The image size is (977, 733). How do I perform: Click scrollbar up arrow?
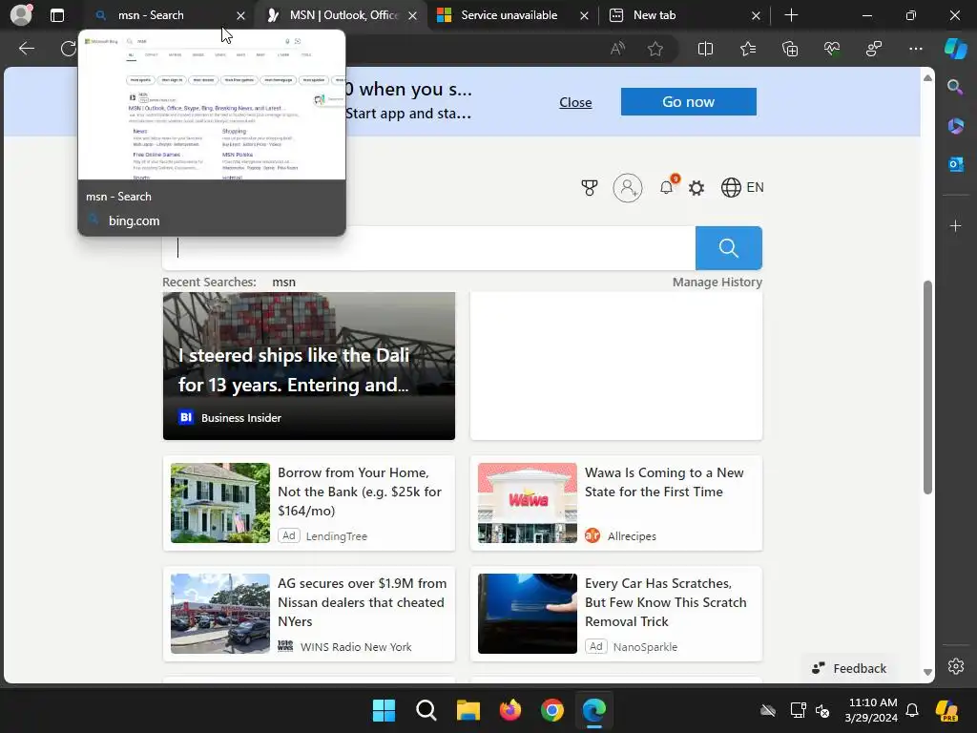click(927, 78)
